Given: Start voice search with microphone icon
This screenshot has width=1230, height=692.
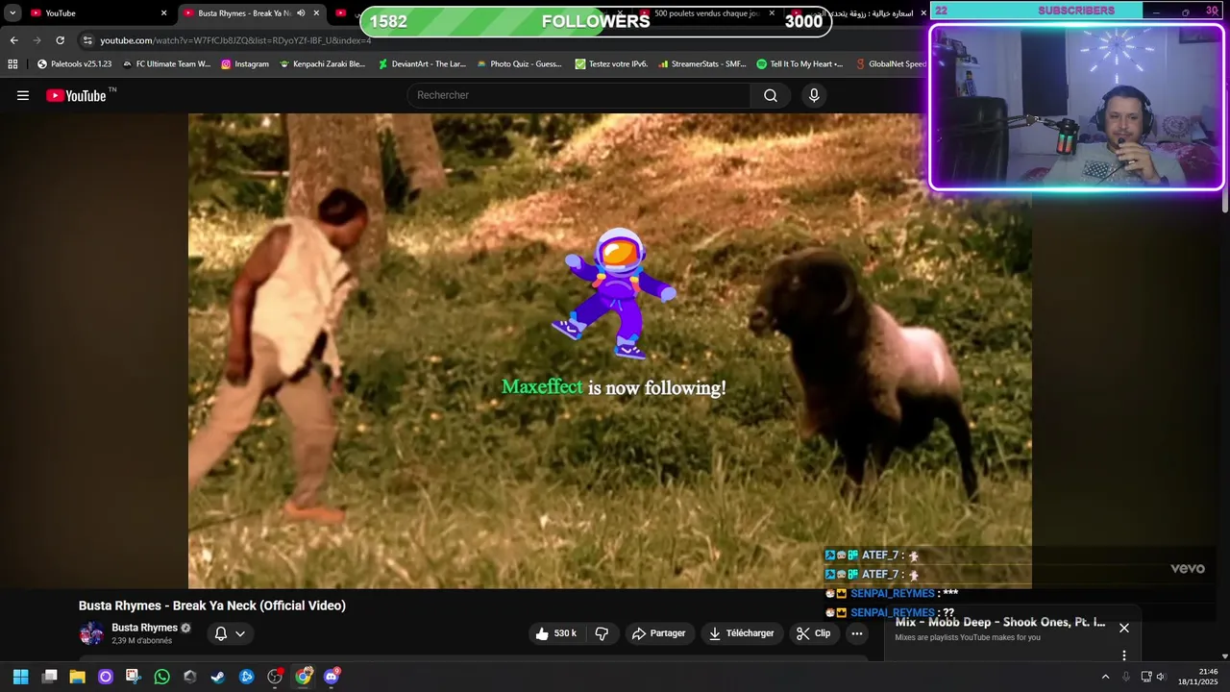Looking at the screenshot, I should click(x=814, y=95).
